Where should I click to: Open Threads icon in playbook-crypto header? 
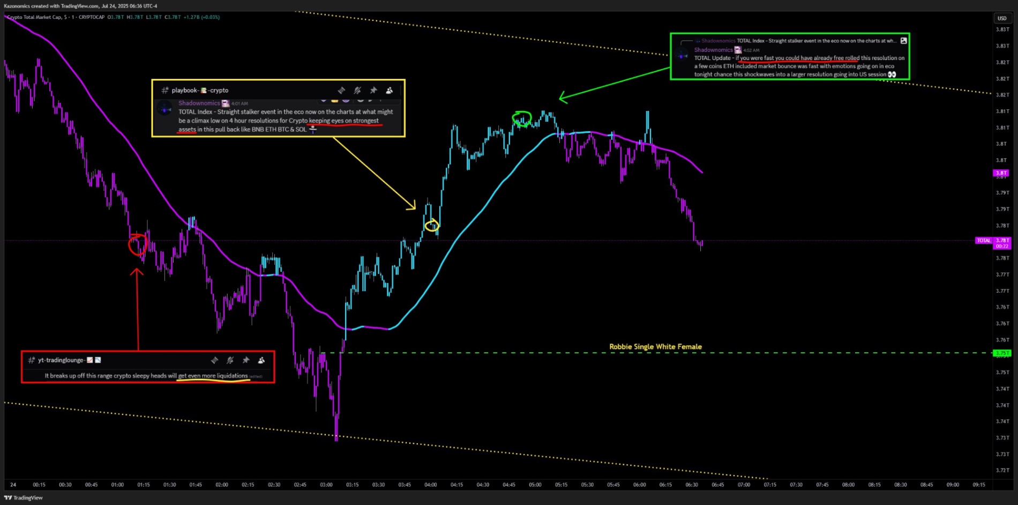tap(341, 91)
